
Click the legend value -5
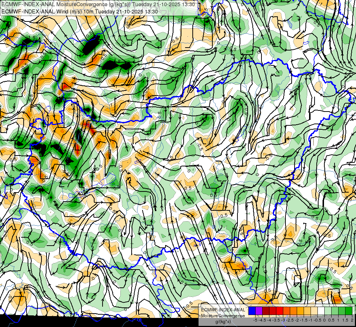[x=255, y=320]
